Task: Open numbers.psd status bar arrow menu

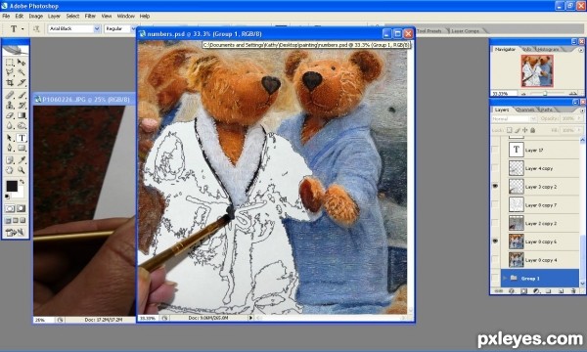Action: click(250, 318)
